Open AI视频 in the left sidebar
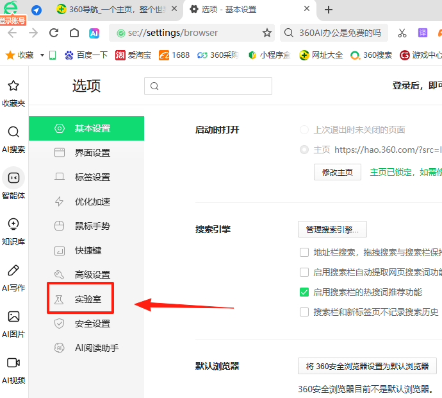 pyautogui.click(x=13, y=370)
